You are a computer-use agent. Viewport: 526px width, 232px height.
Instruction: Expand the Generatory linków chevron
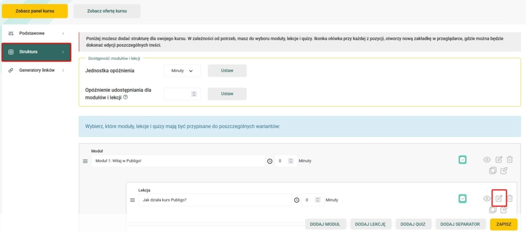pyautogui.click(x=63, y=70)
